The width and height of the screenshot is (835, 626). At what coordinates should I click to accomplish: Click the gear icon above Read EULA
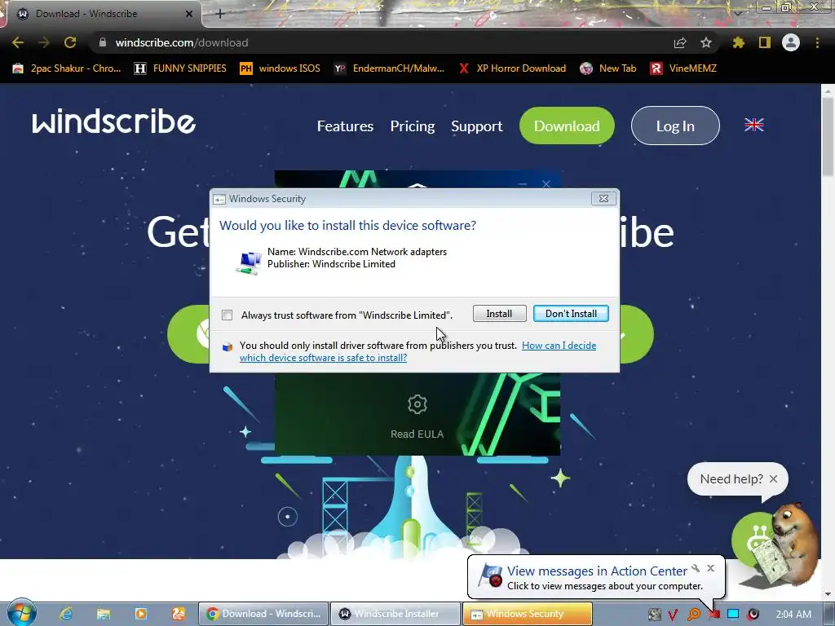417,404
